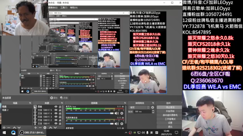
Task: Open the transition properties gear next to 渐变
Action: click(x=153, y=107)
